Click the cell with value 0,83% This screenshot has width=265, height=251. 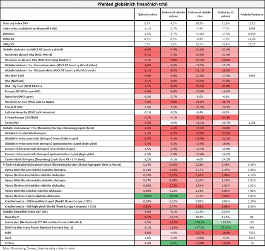[x=147, y=206]
